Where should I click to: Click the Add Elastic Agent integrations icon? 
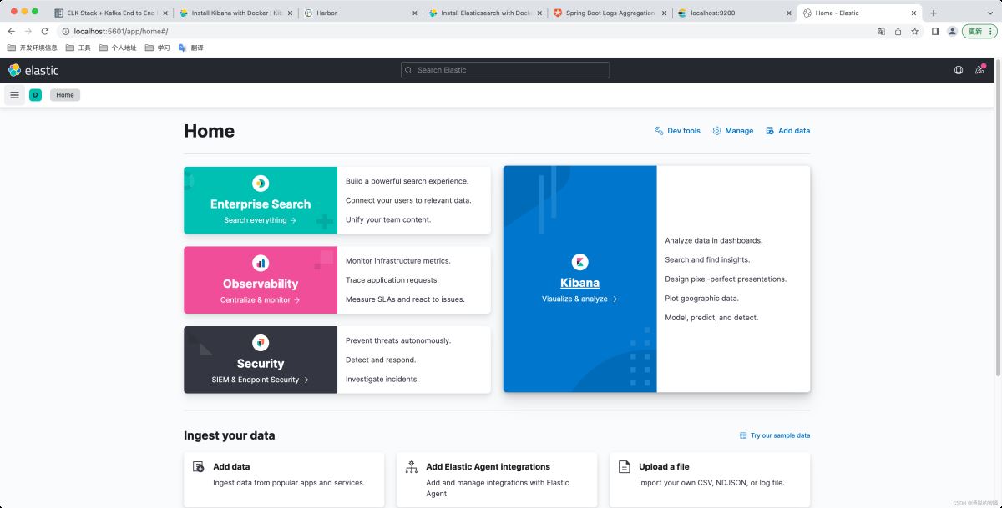(411, 467)
